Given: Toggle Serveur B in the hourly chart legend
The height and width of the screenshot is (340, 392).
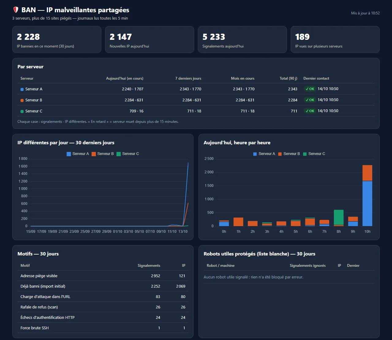Looking at the screenshot, I should click(x=289, y=154).
